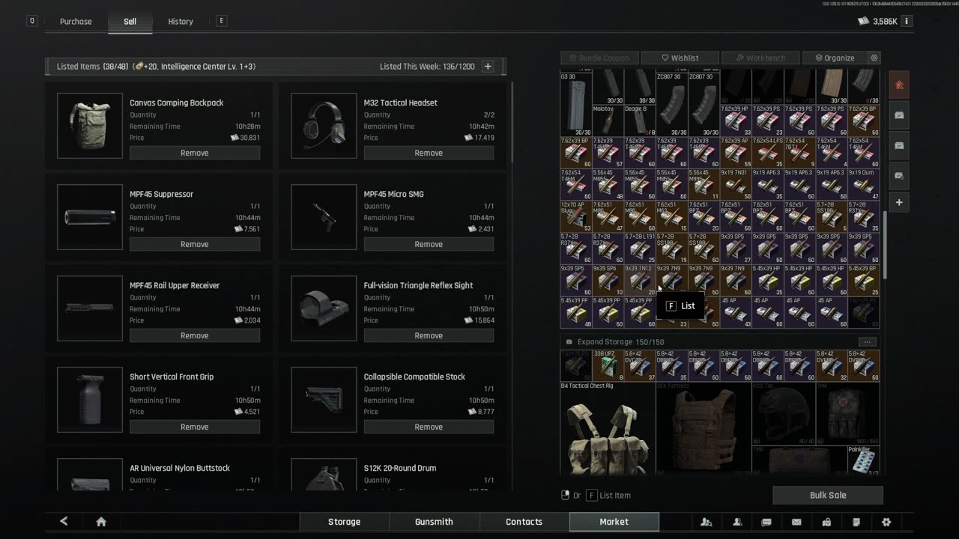Select the G3 30 magazine
959x539 pixels.
576,104
